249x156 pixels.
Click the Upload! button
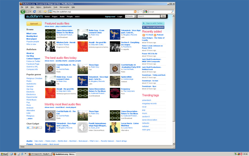tap(34, 24)
